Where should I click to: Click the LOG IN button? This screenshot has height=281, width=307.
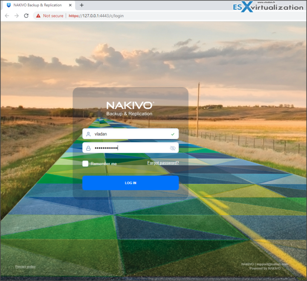pyautogui.click(x=130, y=183)
